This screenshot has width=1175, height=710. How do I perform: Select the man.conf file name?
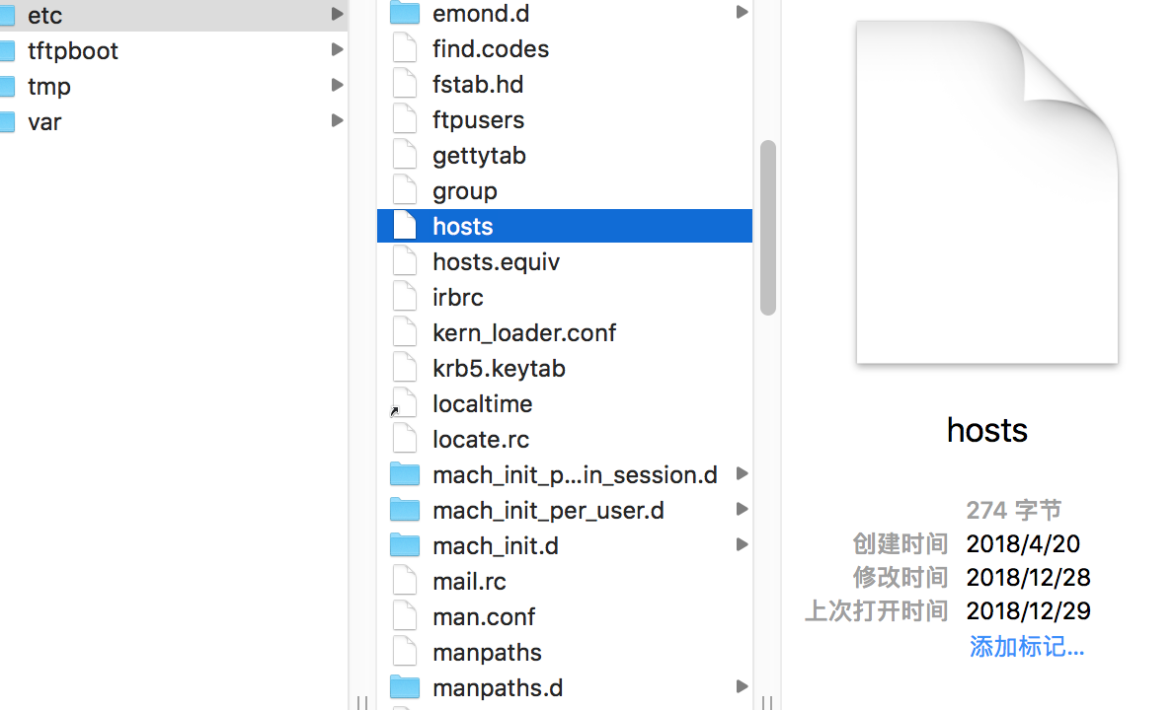coord(484,616)
